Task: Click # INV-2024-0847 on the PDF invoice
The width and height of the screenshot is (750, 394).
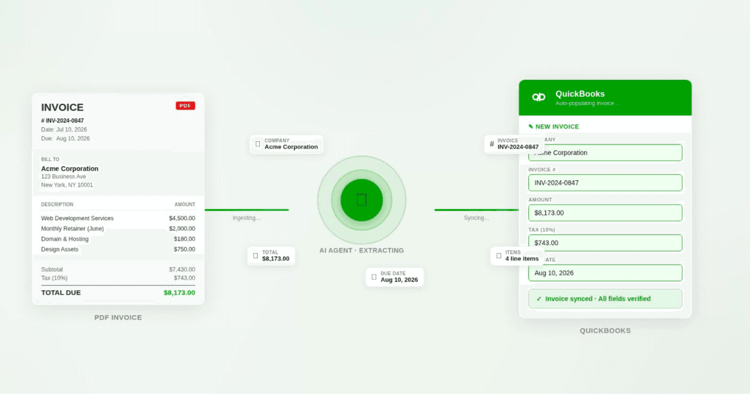Action: click(62, 121)
